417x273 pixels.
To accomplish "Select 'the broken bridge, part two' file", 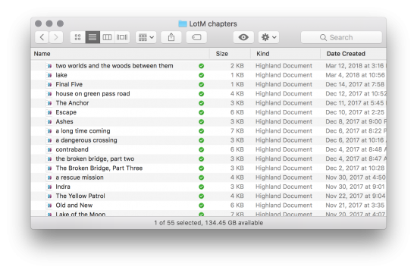I will [x=208, y=158].
